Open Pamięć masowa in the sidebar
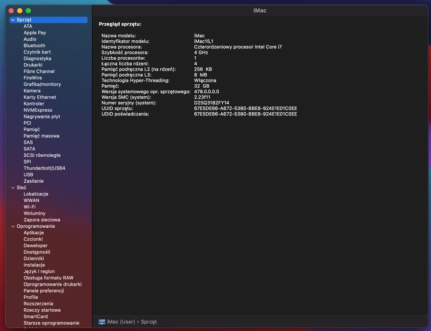This screenshot has width=431, height=331. [42, 136]
